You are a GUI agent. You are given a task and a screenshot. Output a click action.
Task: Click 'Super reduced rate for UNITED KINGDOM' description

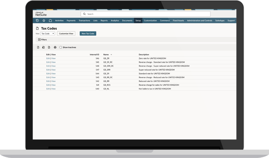coord(157,70)
